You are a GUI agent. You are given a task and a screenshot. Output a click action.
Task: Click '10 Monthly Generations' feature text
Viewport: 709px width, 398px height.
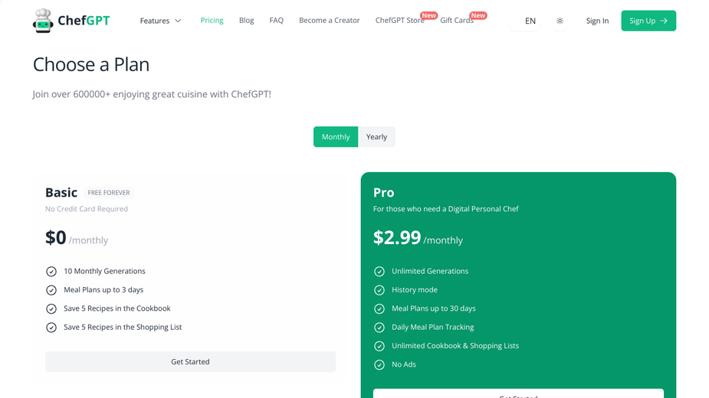click(104, 271)
